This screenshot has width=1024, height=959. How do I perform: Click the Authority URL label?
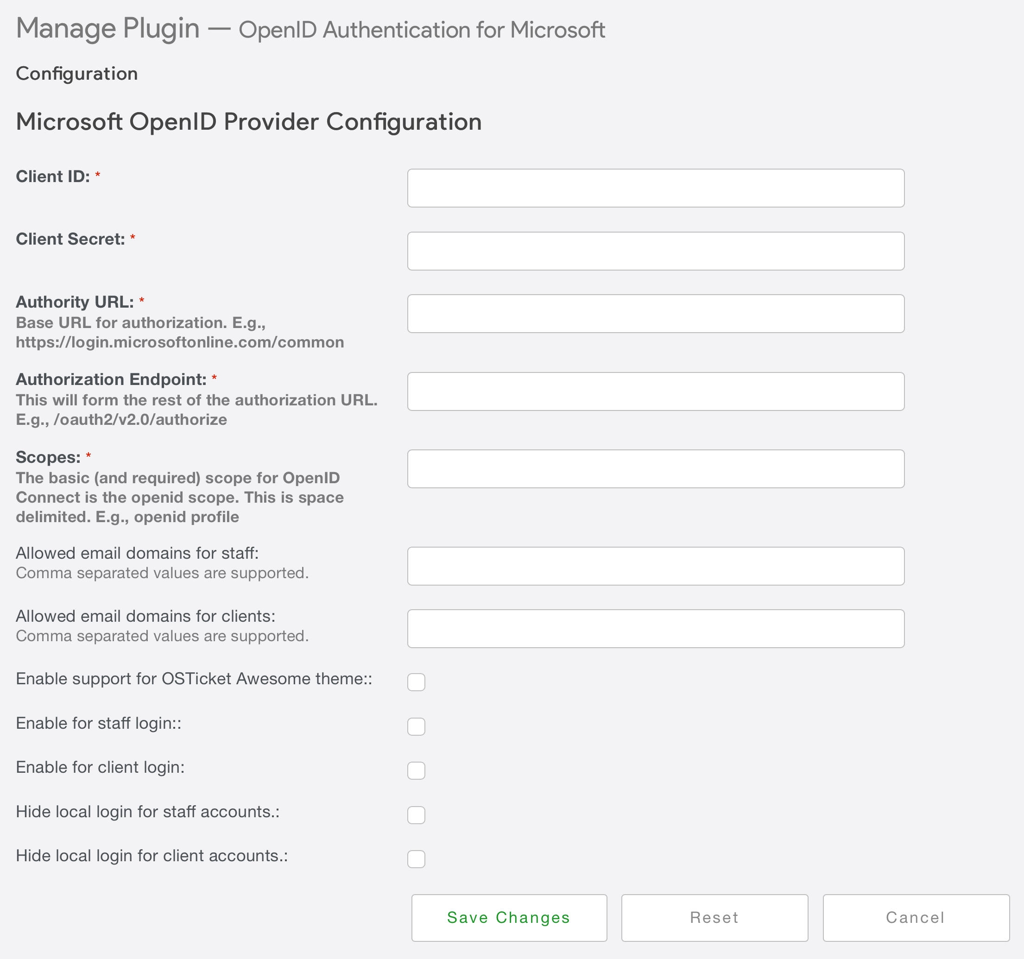75,302
